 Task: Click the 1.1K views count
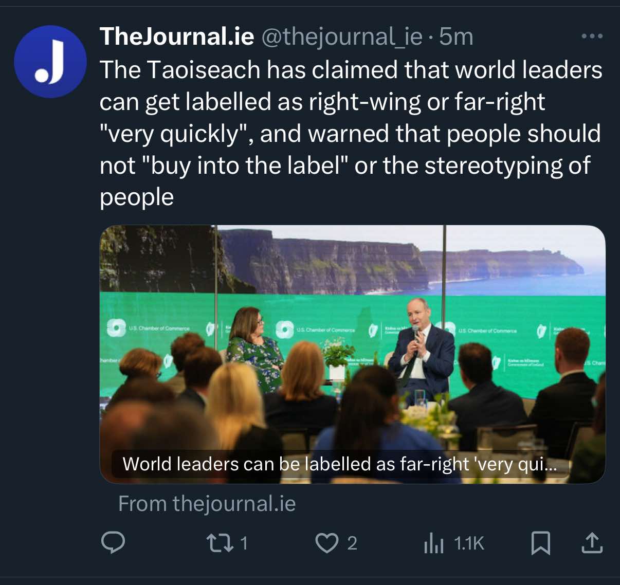(469, 543)
